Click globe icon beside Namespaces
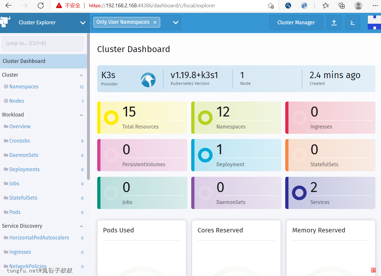 (6, 87)
